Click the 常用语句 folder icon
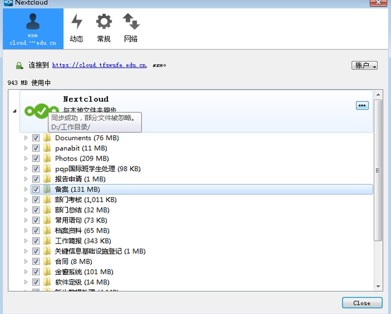 [47, 220]
